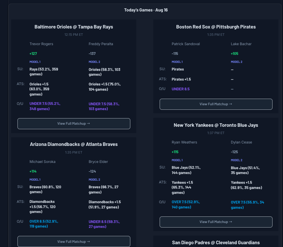The image size is (283, 247).
Task: Click MODEL 2 label in Red Sox @ Pirates card
Action: click(x=237, y=62)
